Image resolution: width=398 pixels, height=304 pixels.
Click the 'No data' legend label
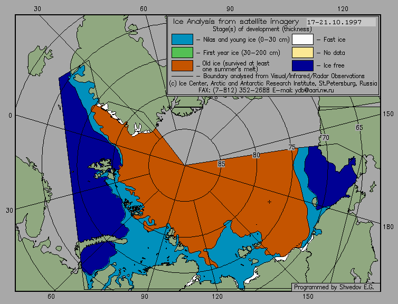[x=334, y=53]
